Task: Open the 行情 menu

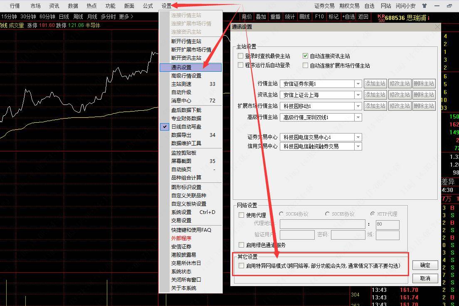Action: [x=15, y=6]
